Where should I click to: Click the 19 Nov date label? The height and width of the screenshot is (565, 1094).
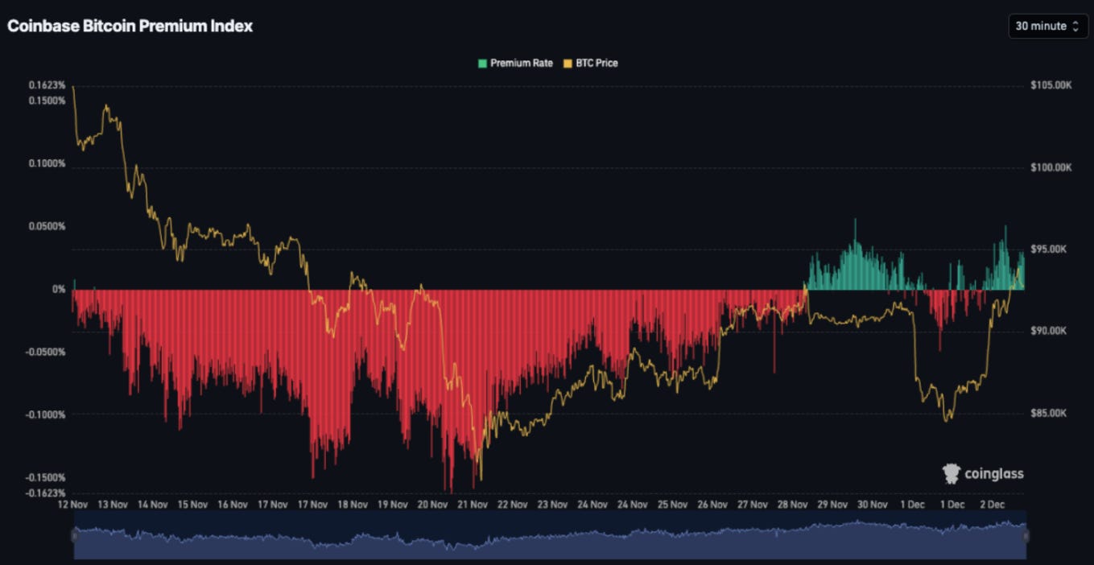coord(393,505)
